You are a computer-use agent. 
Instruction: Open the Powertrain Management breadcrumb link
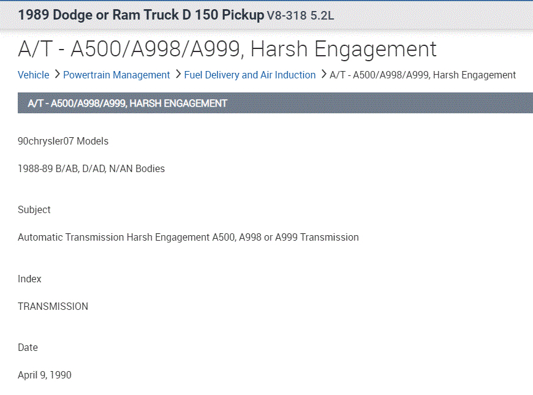[116, 75]
